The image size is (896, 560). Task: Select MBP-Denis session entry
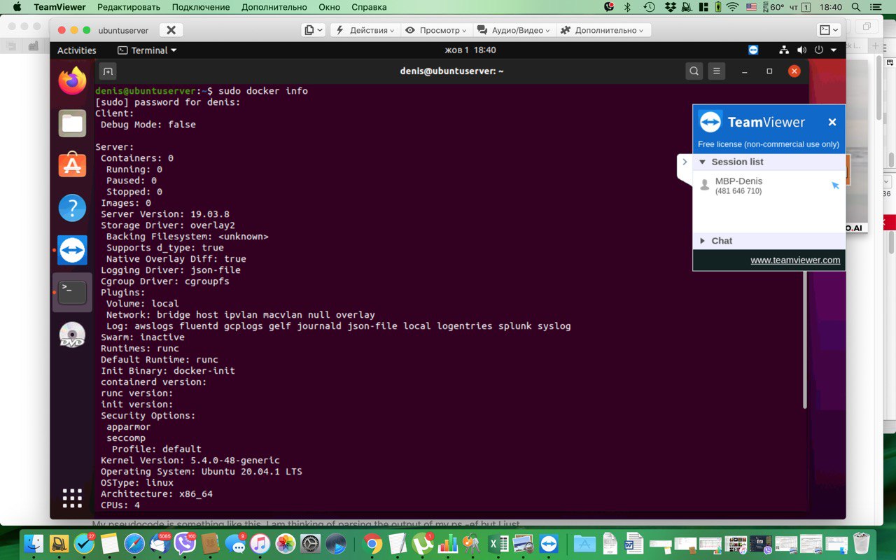pos(769,185)
